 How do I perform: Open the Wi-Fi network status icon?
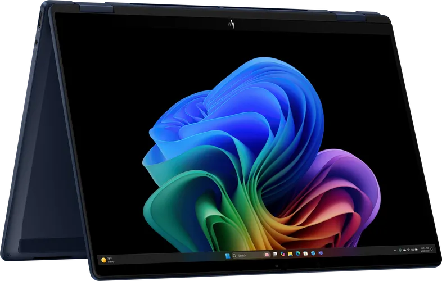point(408,250)
